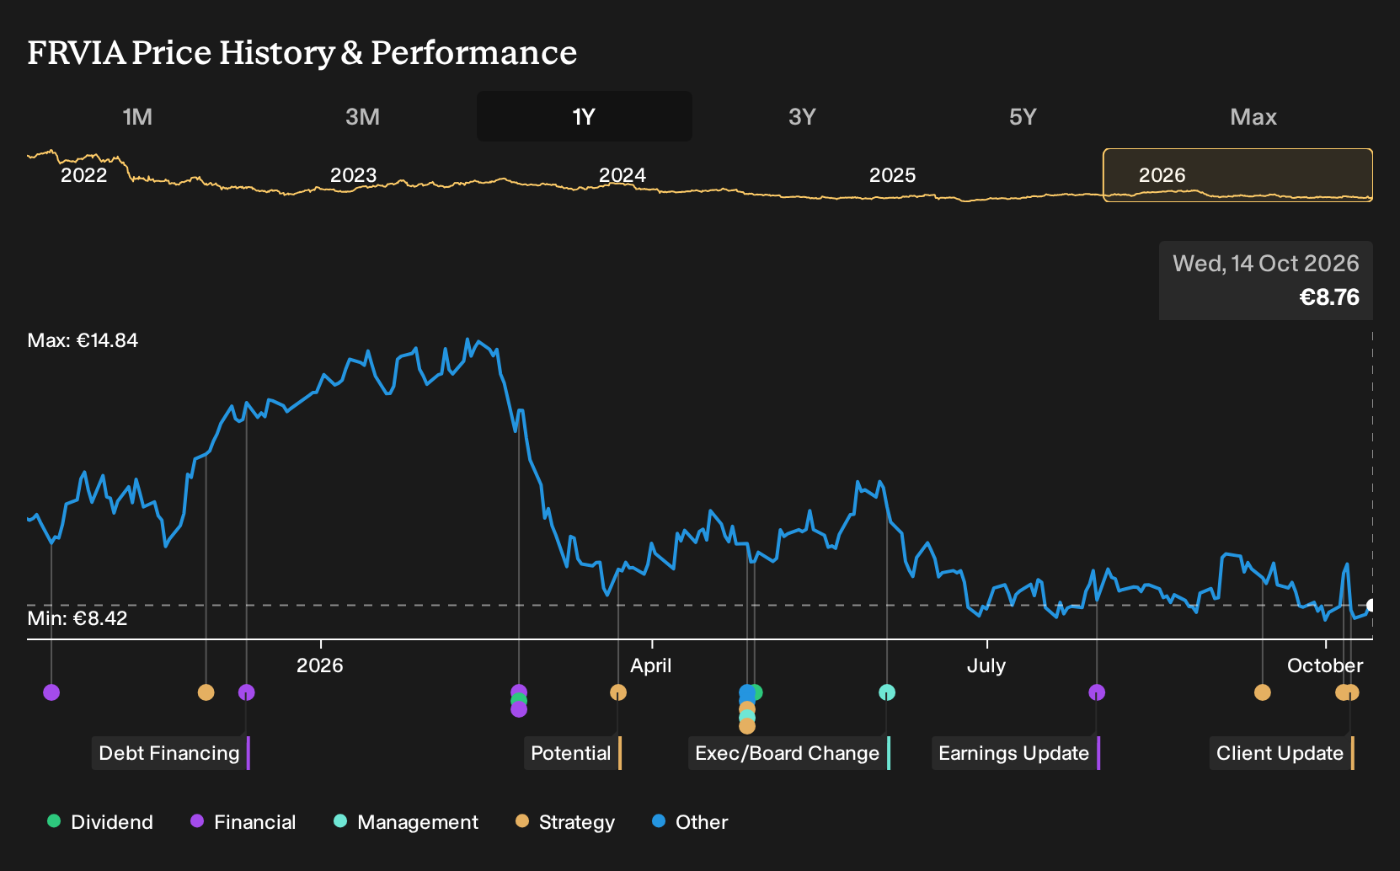1400x871 pixels.
Task: Jump to 2025 in overview timeline
Action: pos(892,175)
